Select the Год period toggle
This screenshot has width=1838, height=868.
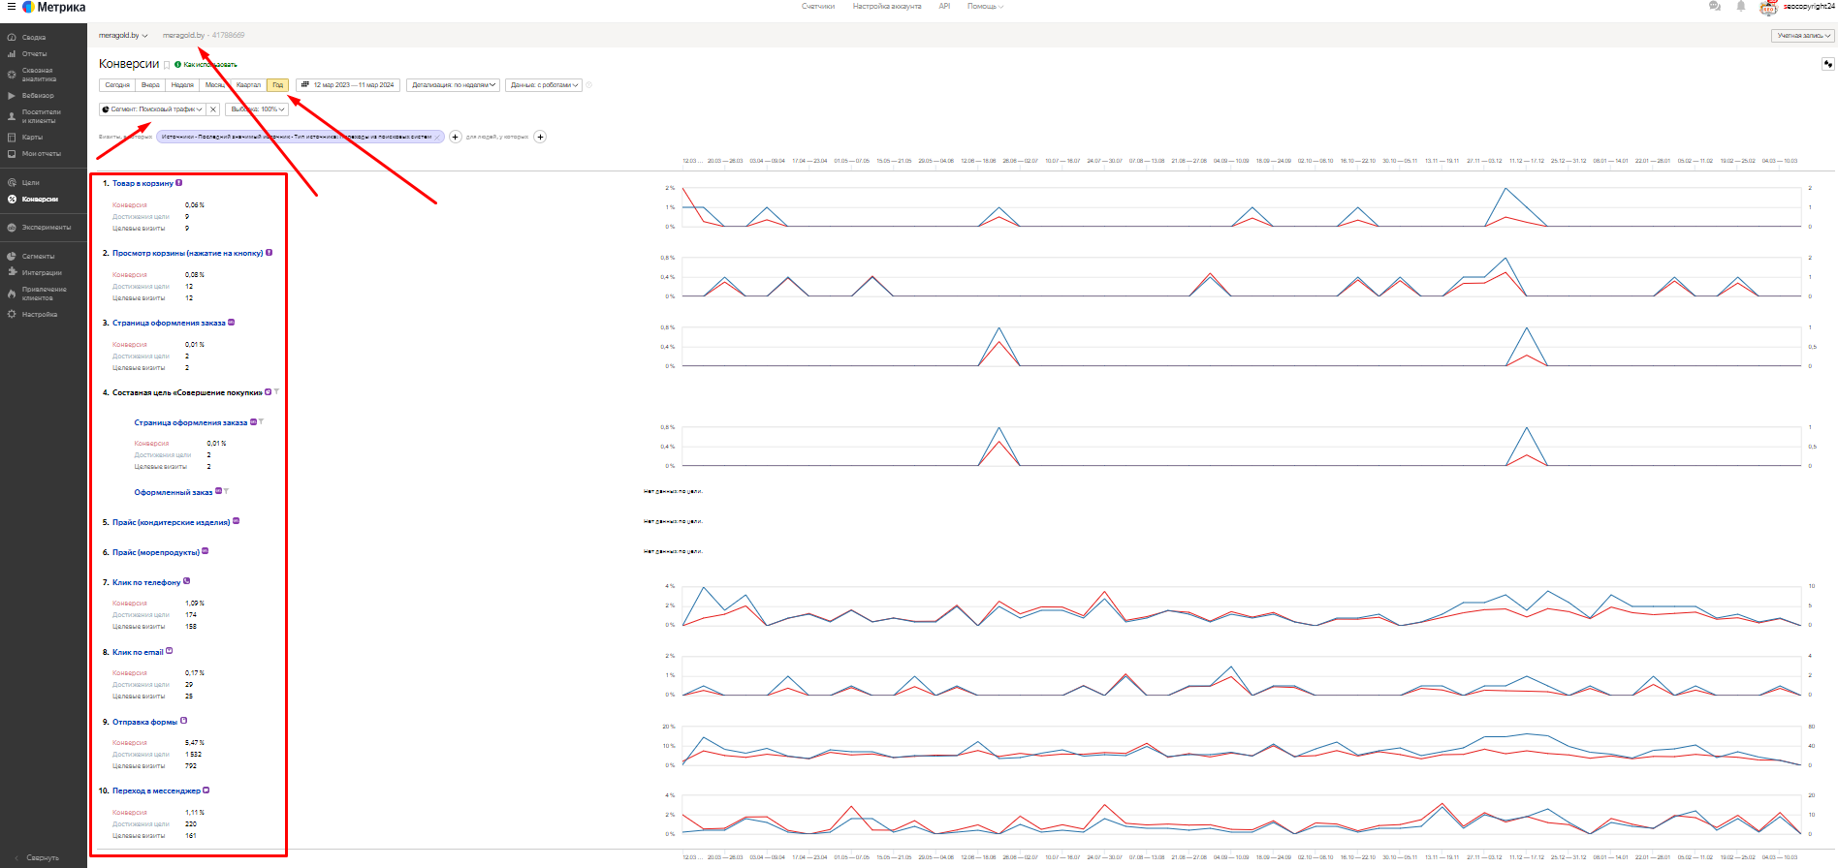click(277, 84)
